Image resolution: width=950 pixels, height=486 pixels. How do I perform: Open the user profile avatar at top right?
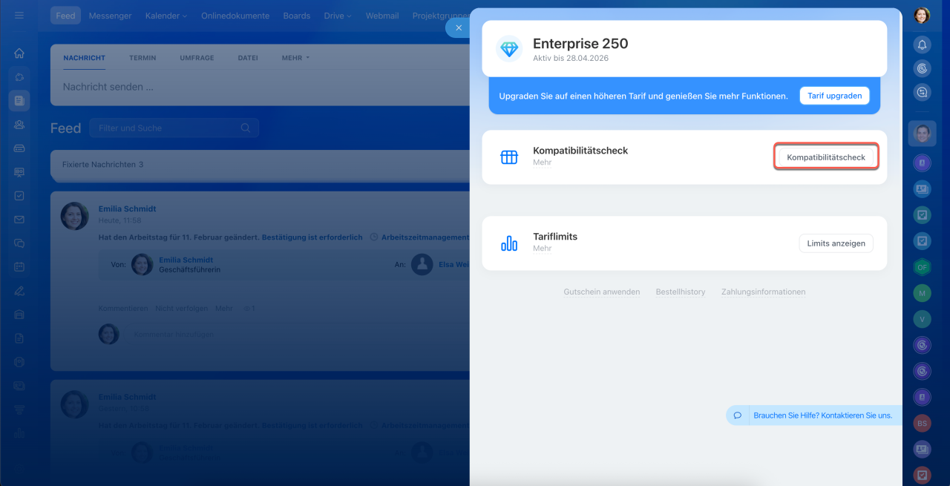(922, 16)
